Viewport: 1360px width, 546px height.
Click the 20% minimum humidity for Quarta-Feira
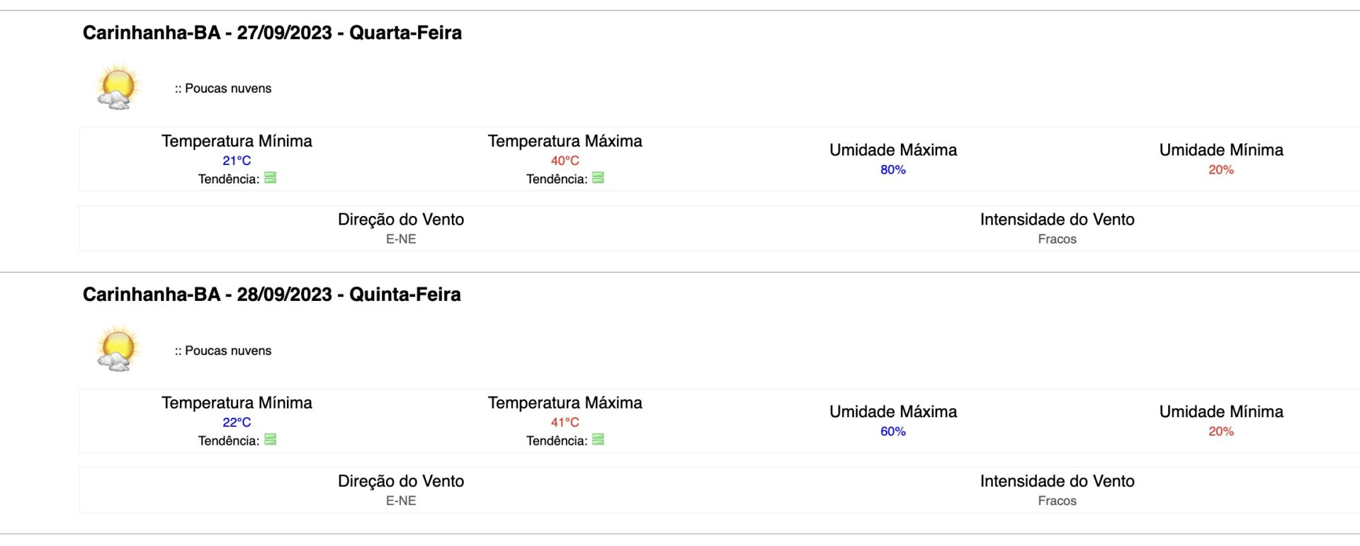pos(1221,170)
